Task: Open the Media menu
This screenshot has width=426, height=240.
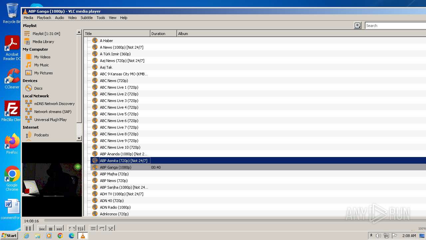Action: point(28,18)
